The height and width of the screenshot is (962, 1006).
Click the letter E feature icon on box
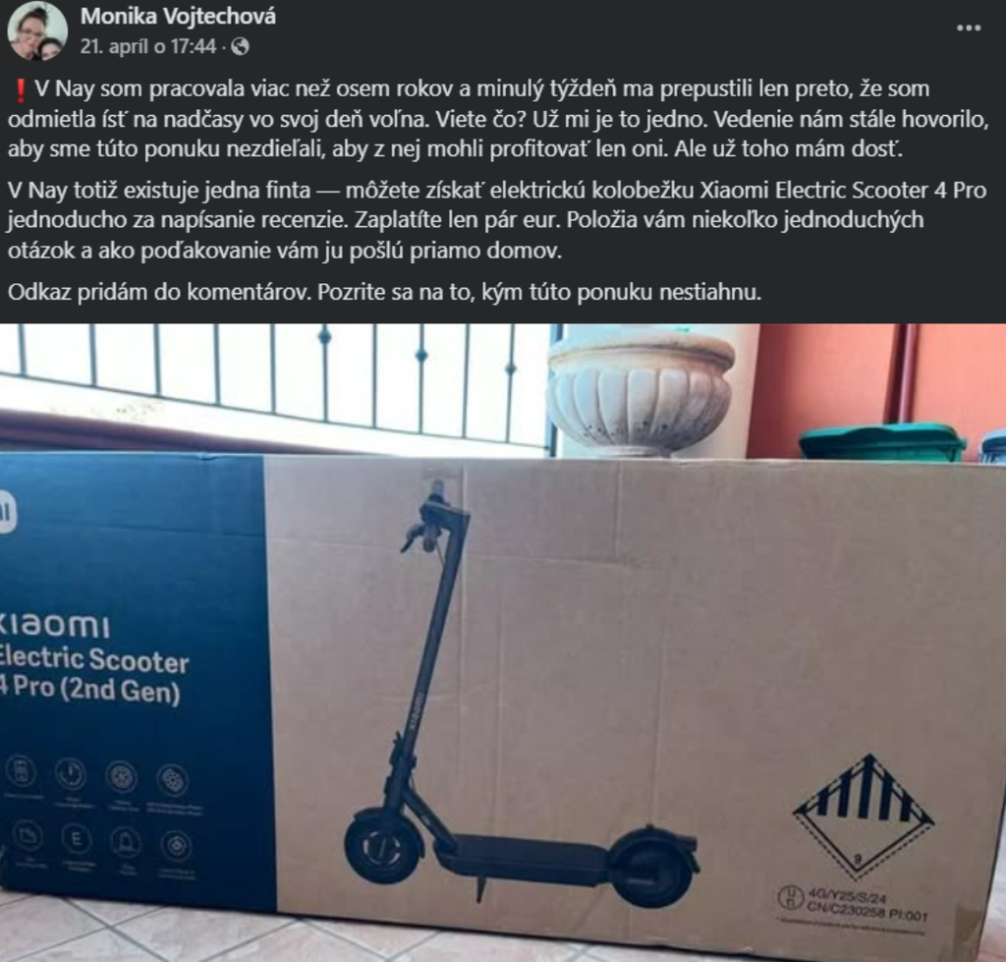pyautogui.click(x=77, y=838)
